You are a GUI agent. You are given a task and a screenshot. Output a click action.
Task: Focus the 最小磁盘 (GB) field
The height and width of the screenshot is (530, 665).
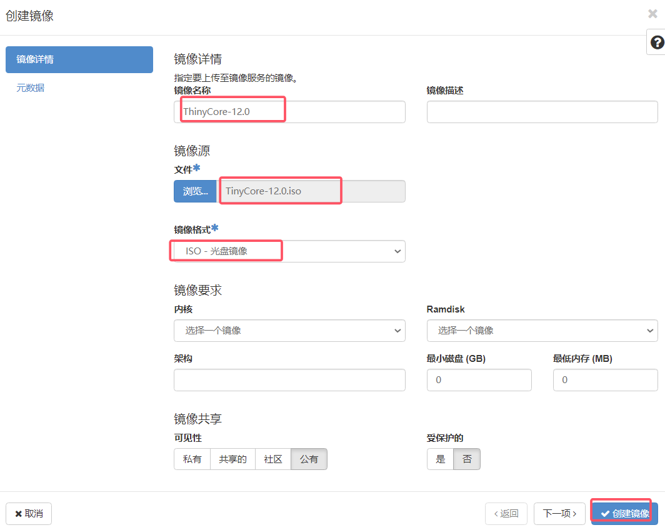pos(479,380)
